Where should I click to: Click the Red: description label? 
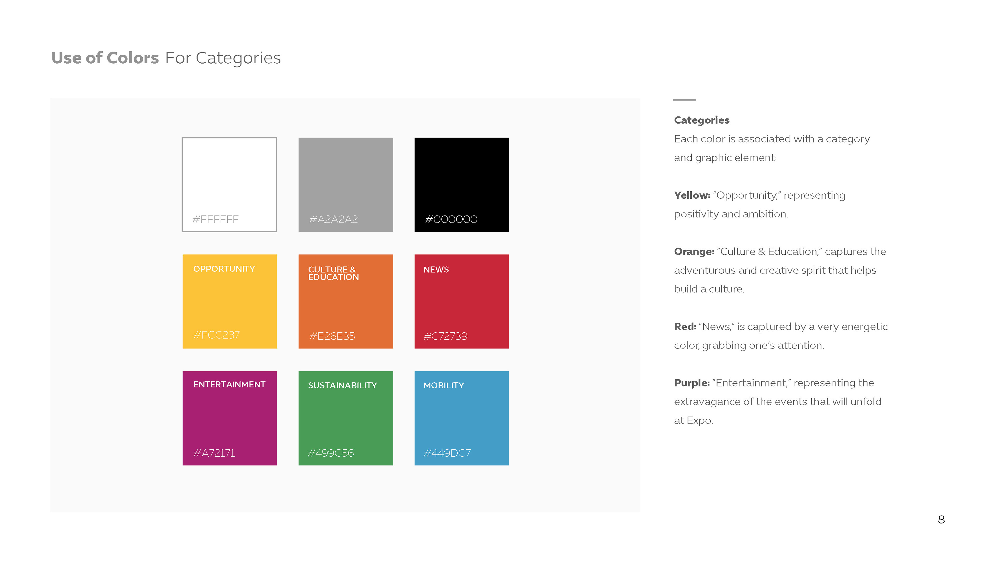[x=685, y=326]
